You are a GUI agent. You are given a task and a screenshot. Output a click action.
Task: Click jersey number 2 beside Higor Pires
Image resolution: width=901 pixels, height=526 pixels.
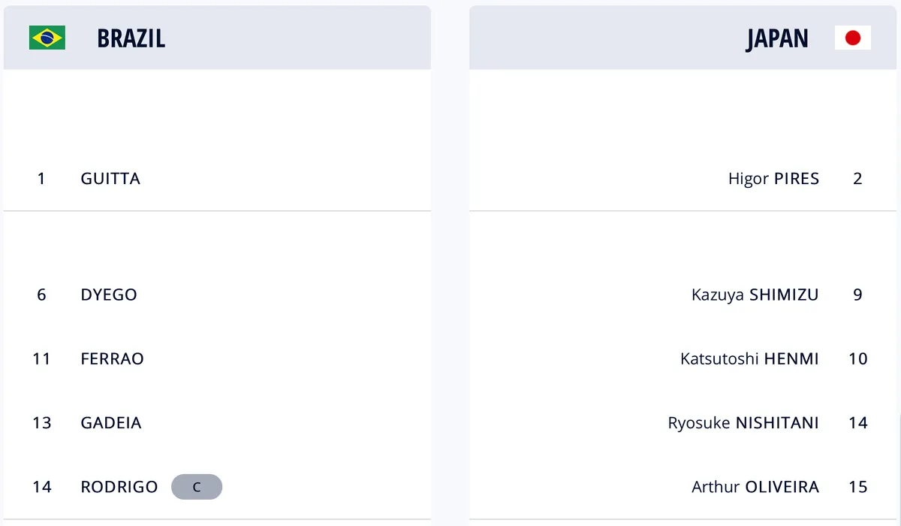[857, 179]
